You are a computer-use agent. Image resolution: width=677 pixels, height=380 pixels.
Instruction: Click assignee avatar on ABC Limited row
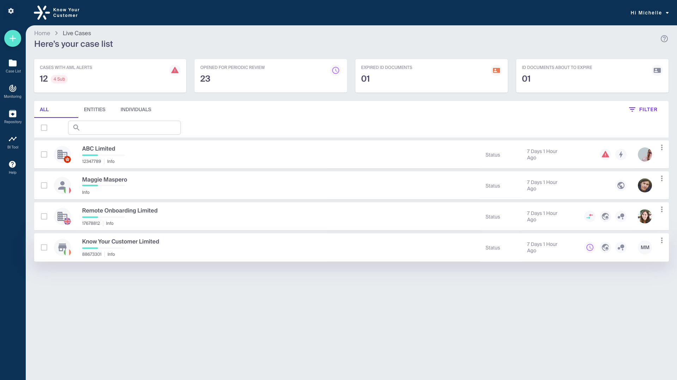[645, 154]
